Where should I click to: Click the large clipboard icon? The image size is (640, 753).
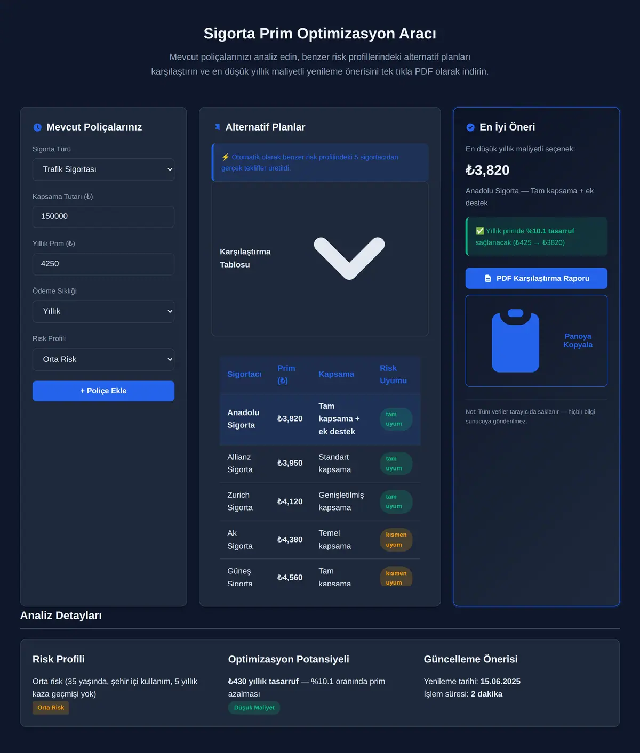[x=515, y=341]
